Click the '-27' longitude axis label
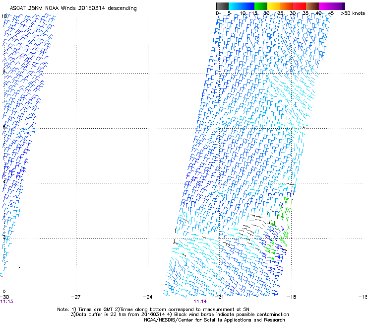The width and height of the screenshot is (367, 323). click(76, 297)
